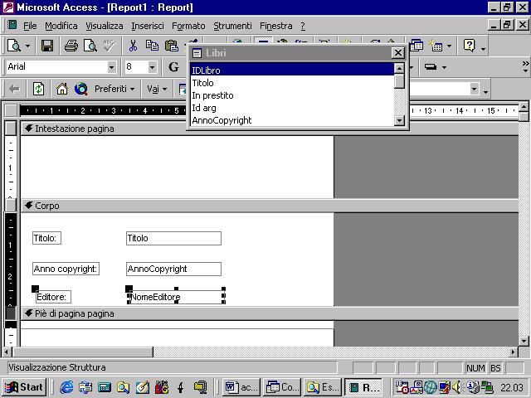The image size is (531, 398).
Task: Open the special effect dropdown arrow
Action: [x=444, y=67]
